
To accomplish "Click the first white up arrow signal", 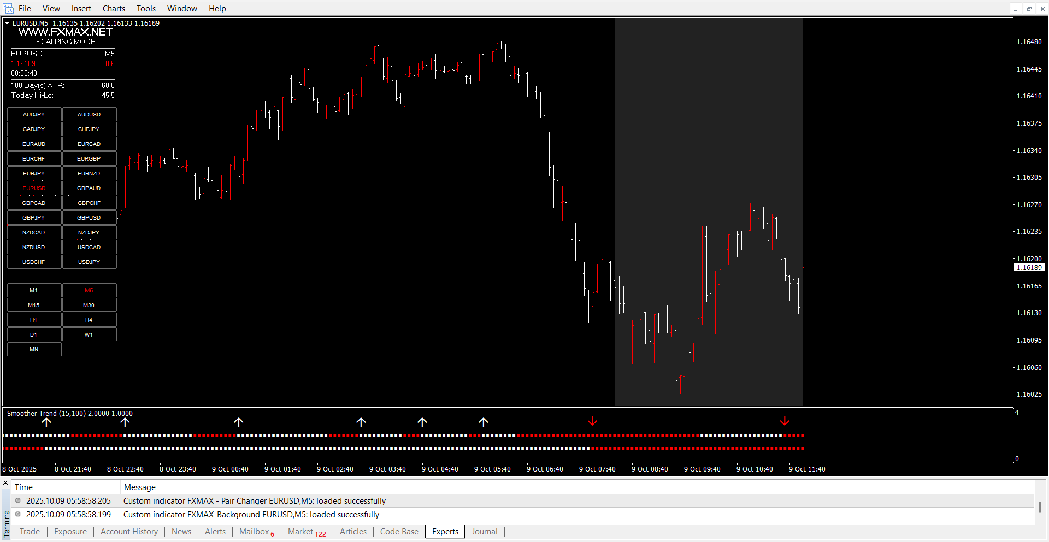I will tap(46, 422).
